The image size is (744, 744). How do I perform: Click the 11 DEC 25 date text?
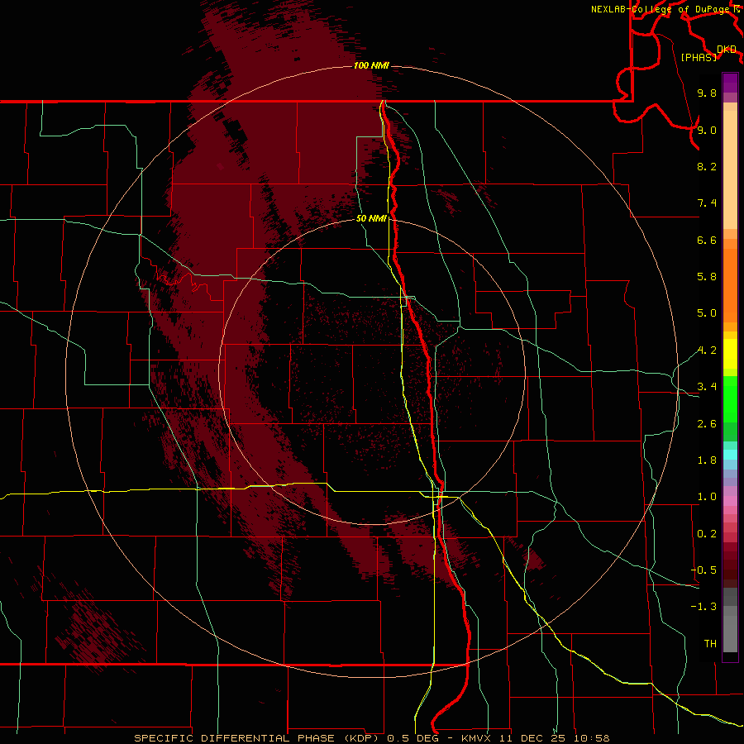click(x=533, y=738)
